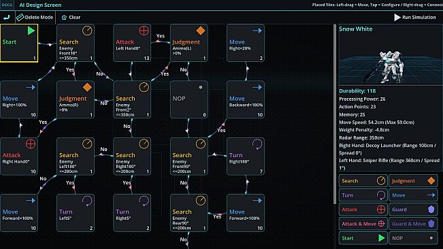
Task: Click rotate icon on Turn Right5° tile
Action: 144,201
